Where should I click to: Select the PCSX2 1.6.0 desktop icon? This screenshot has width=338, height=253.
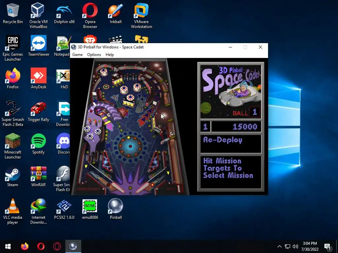click(64, 209)
